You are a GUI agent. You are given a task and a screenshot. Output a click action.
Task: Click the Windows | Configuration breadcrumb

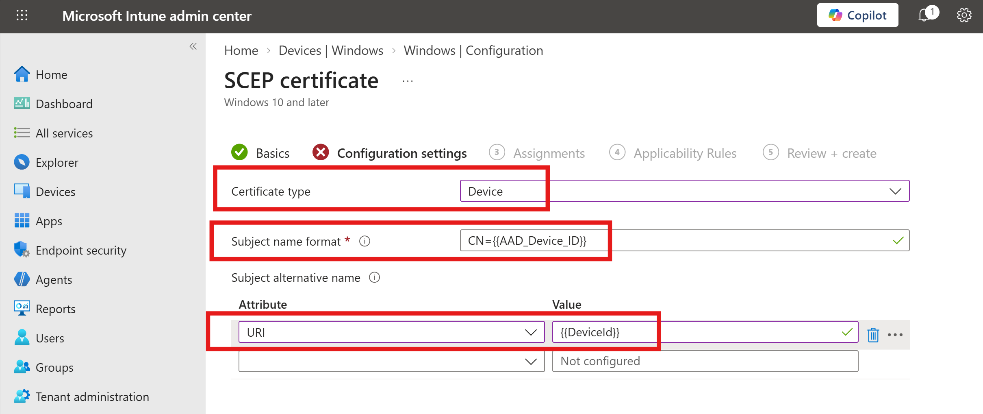tap(473, 50)
